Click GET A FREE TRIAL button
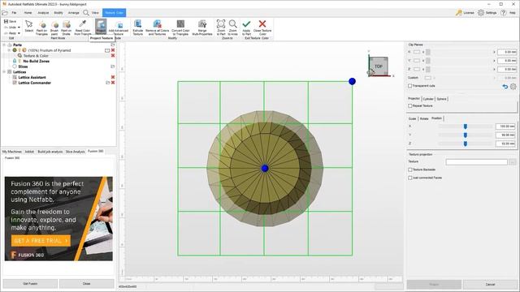Viewport: 520px width, 292px height. pos(41,241)
